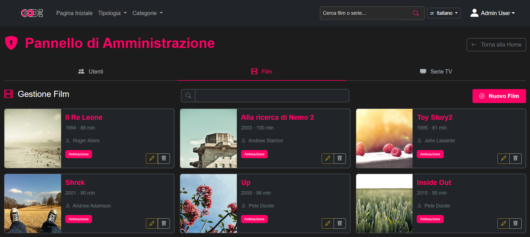Click the Gestione Film heading

click(44, 94)
